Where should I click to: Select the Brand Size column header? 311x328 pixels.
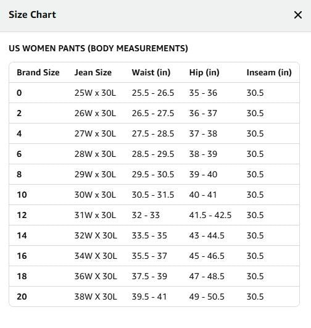point(38,73)
